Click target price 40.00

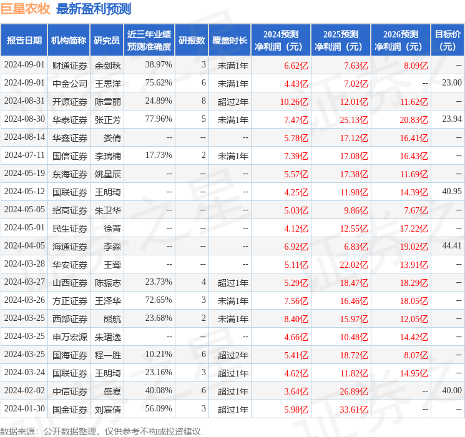coord(452,390)
